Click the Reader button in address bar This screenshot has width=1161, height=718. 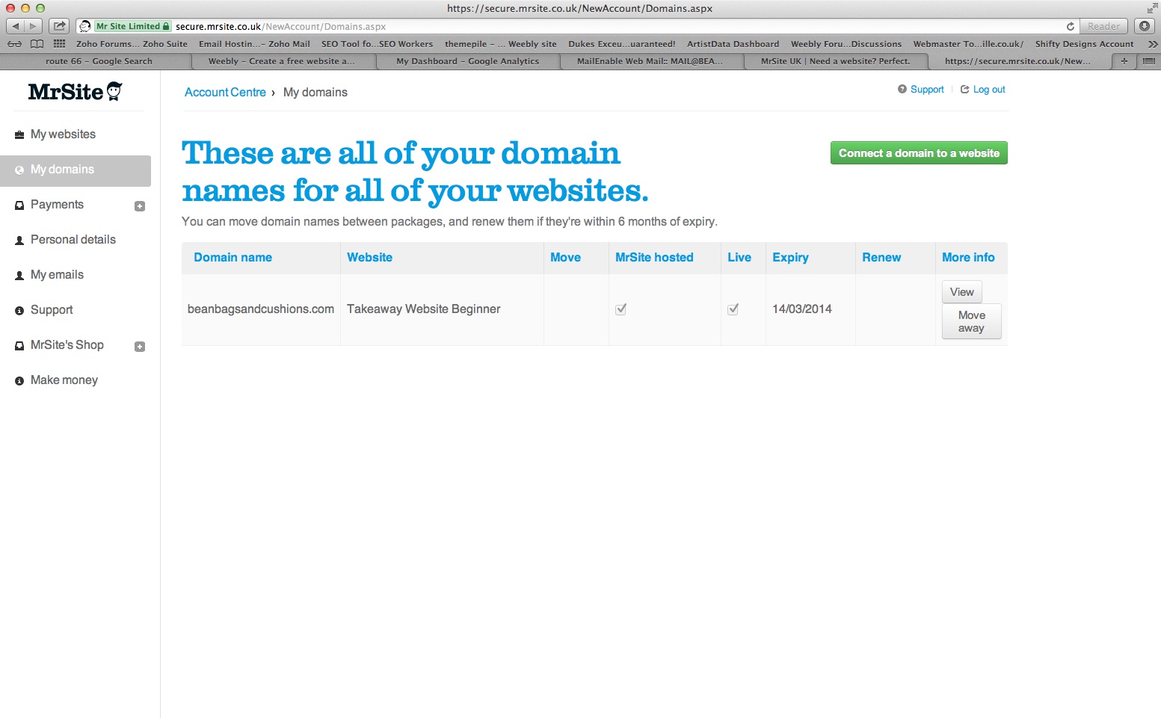(x=1103, y=26)
